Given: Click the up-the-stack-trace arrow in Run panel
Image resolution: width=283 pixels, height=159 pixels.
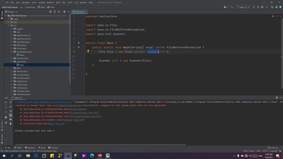Looking at the screenshot, I should pyautogui.click(x=11, y=102).
